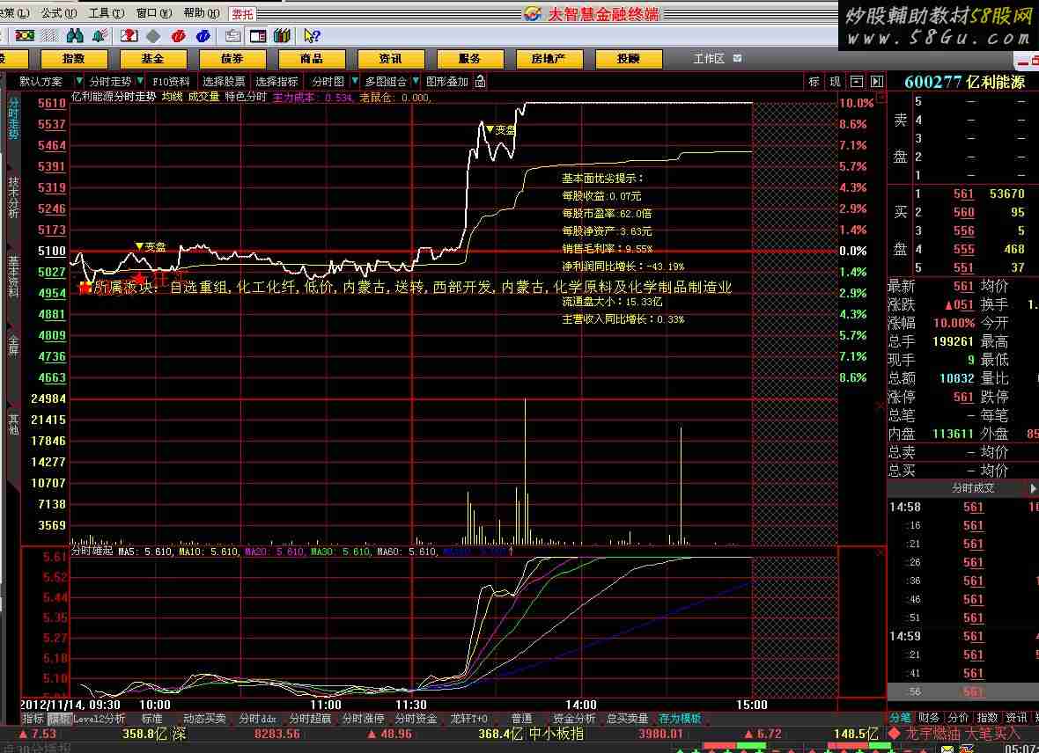Select the 分时走势 side tab
1039x753 pixels.
point(13,117)
